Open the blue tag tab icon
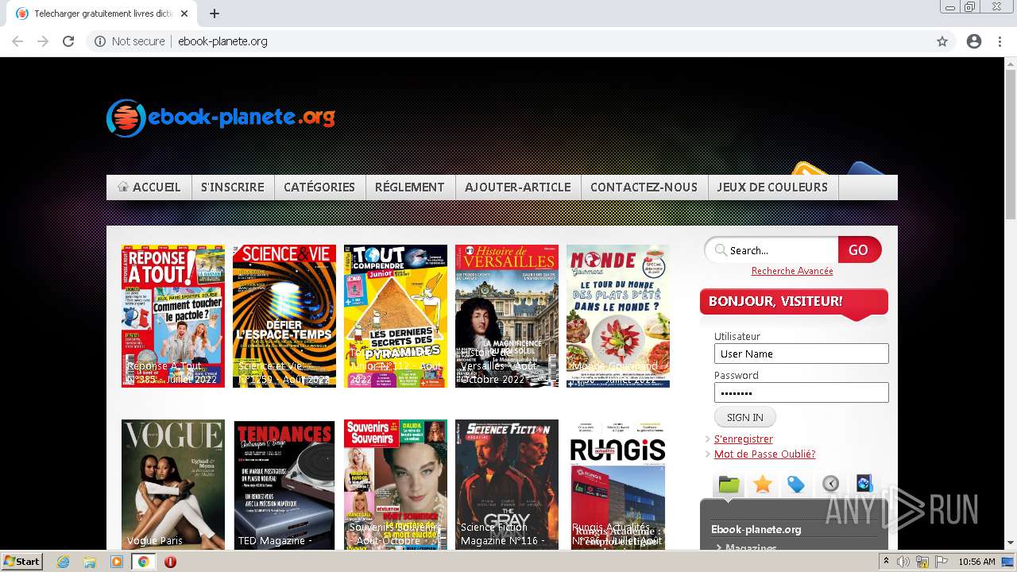 pyautogui.click(x=796, y=484)
